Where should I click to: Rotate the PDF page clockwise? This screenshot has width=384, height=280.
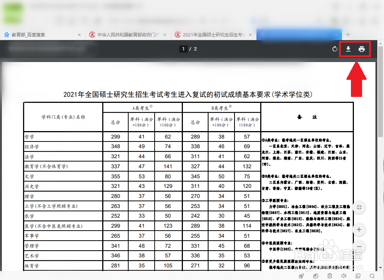point(334,49)
